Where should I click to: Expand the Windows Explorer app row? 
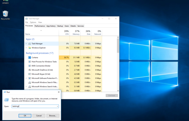point(26,48)
